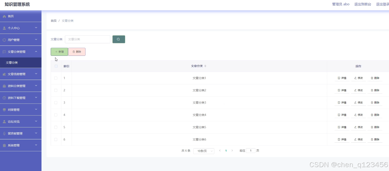Image resolution: width=389 pixels, height=171 pixels.
Task: Expand the 文章信息管理 chevron
Action: tap(36, 74)
